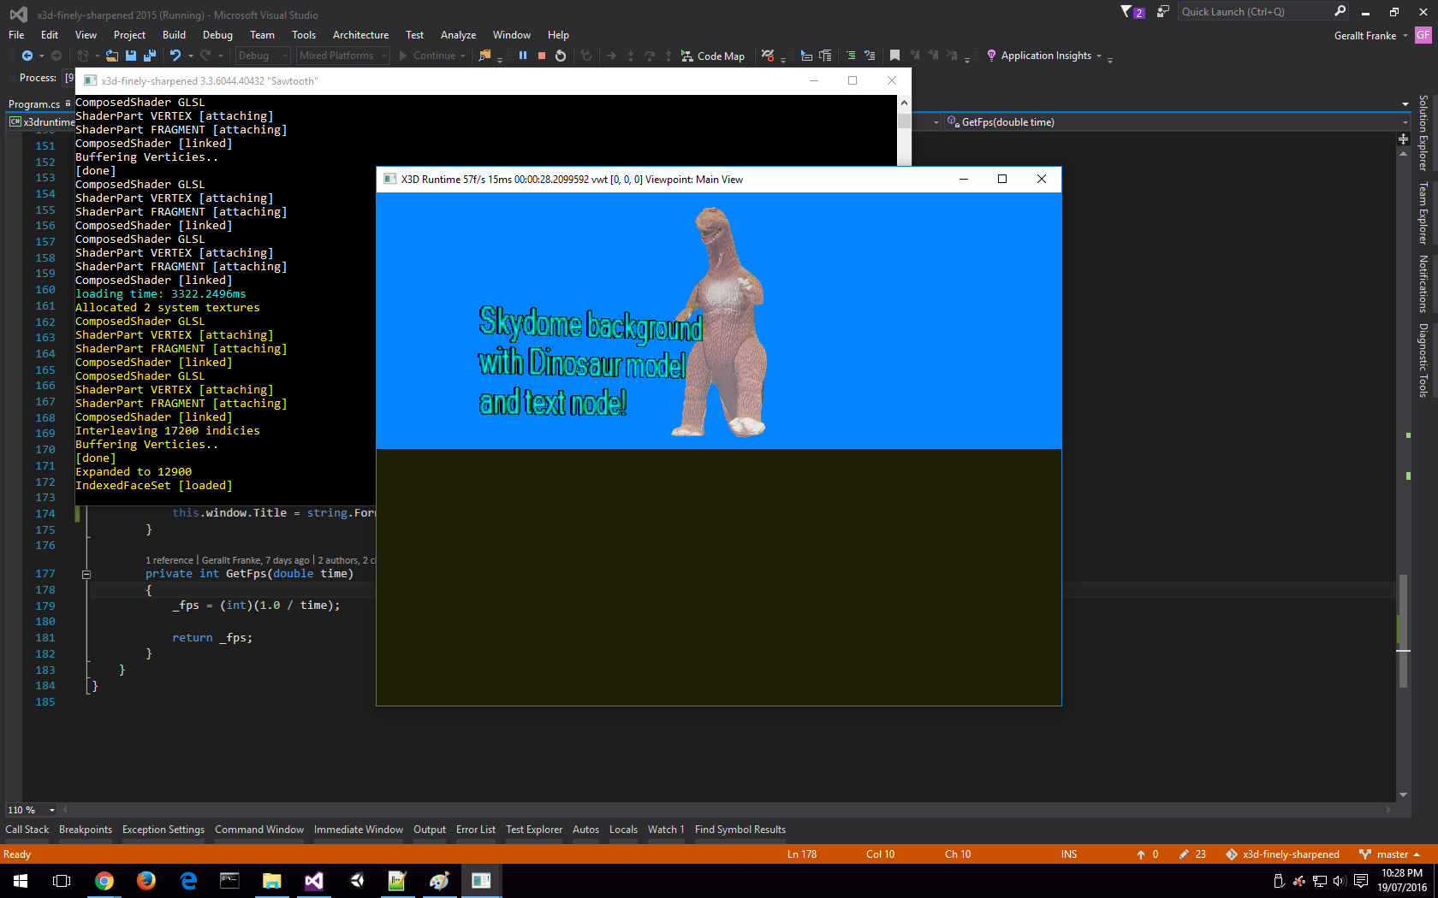Open the Continue button dropdown arrow
The height and width of the screenshot is (898, 1438).
click(x=463, y=56)
